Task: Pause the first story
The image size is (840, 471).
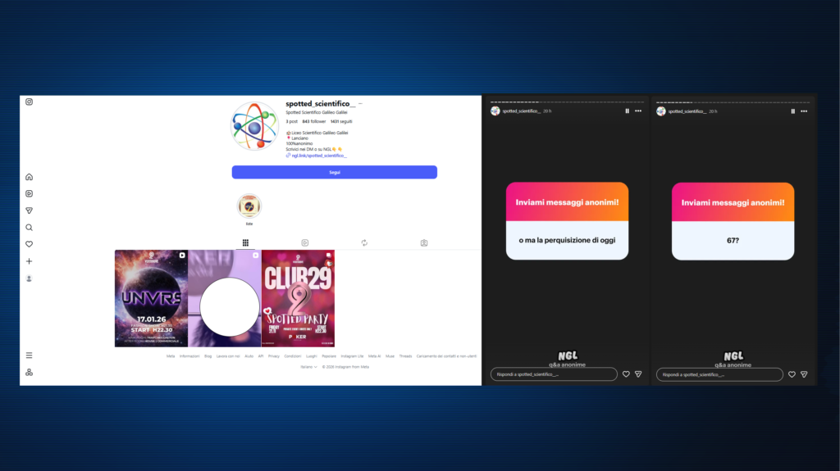Action: 627,111
